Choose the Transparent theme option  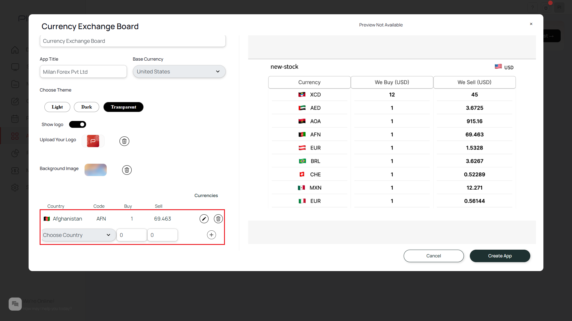[x=123, y=107]
